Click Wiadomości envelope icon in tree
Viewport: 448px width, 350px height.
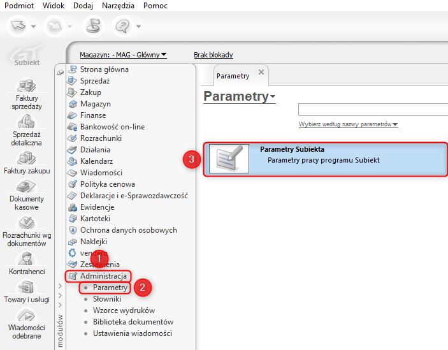click(x=72, y=173)
